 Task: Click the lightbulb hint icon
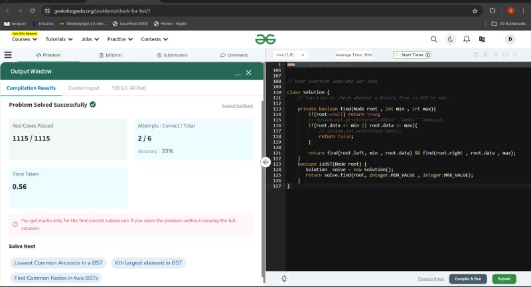click(284, 278)
